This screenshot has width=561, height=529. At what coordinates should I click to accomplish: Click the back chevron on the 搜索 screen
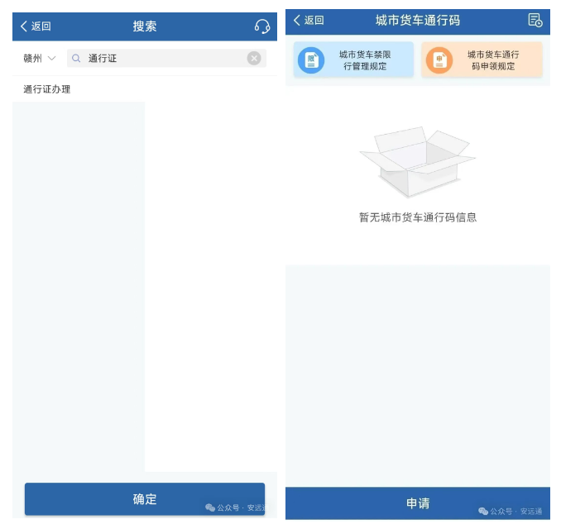tap(24, 26)
